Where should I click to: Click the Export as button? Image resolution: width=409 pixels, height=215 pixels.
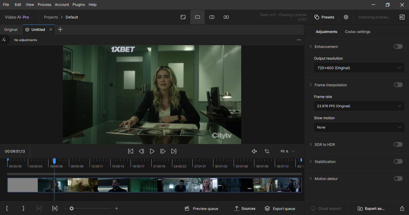(x=371, y=208)
